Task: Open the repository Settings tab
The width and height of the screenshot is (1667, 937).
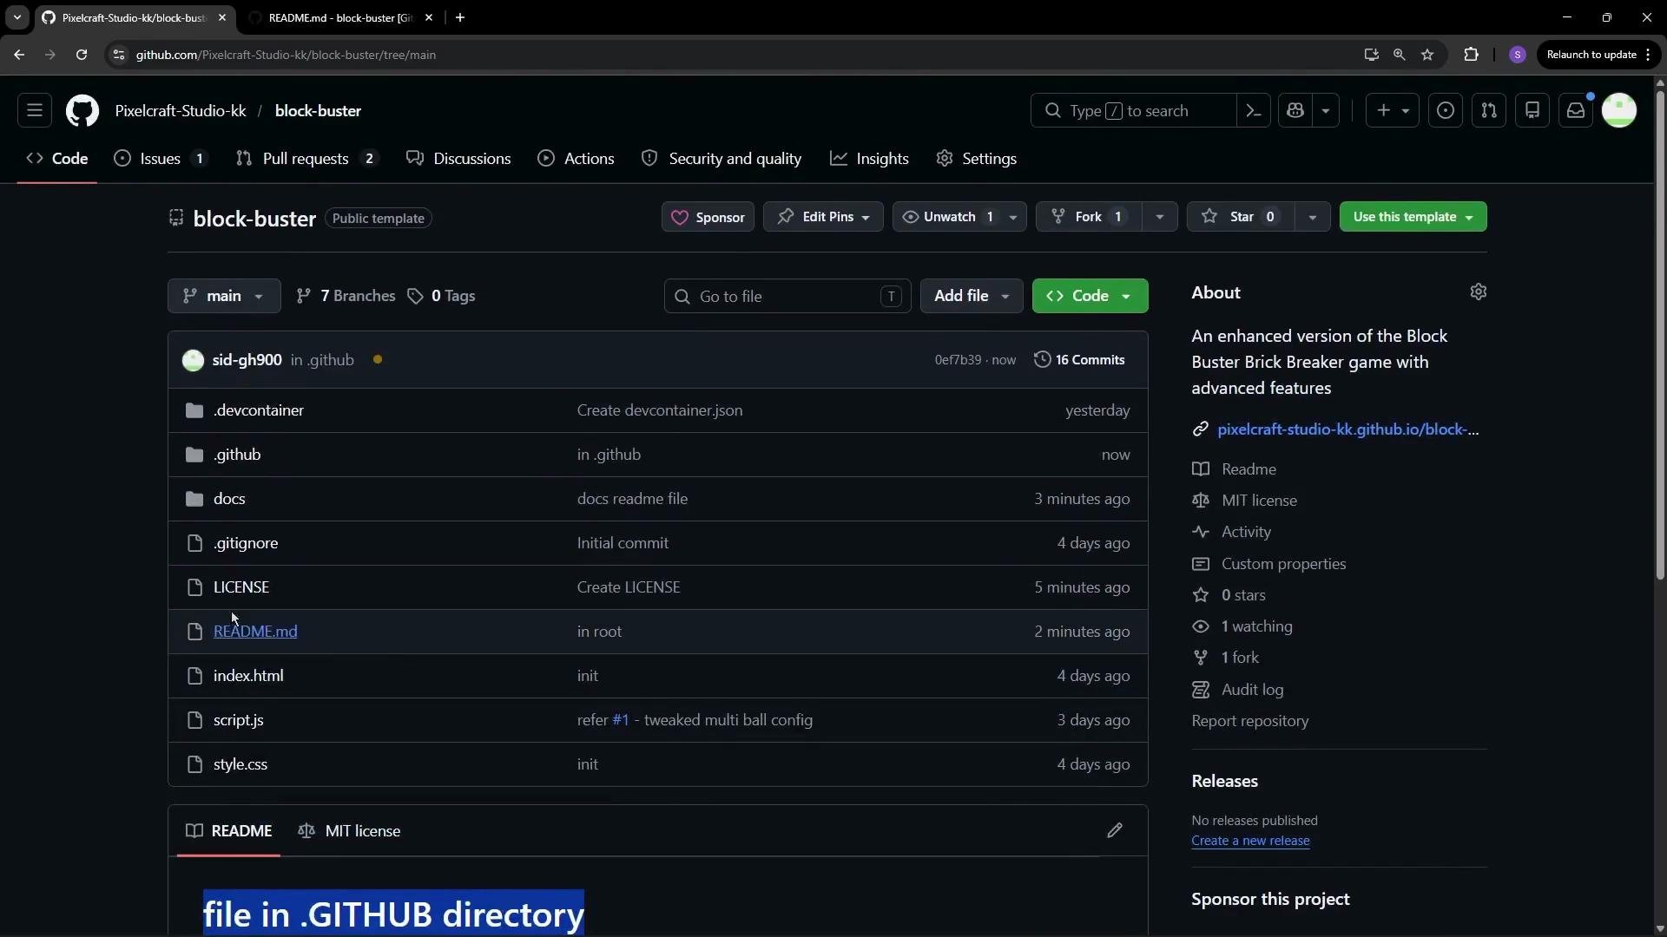Action: 977,159
